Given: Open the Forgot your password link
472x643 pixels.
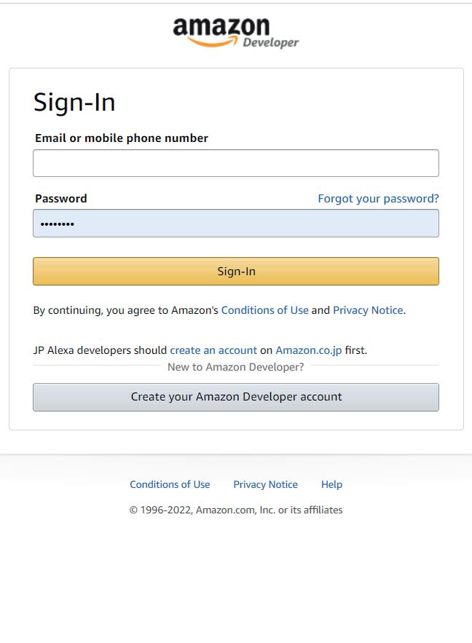Looking at the screenshot, I should (x=378, y=199).
